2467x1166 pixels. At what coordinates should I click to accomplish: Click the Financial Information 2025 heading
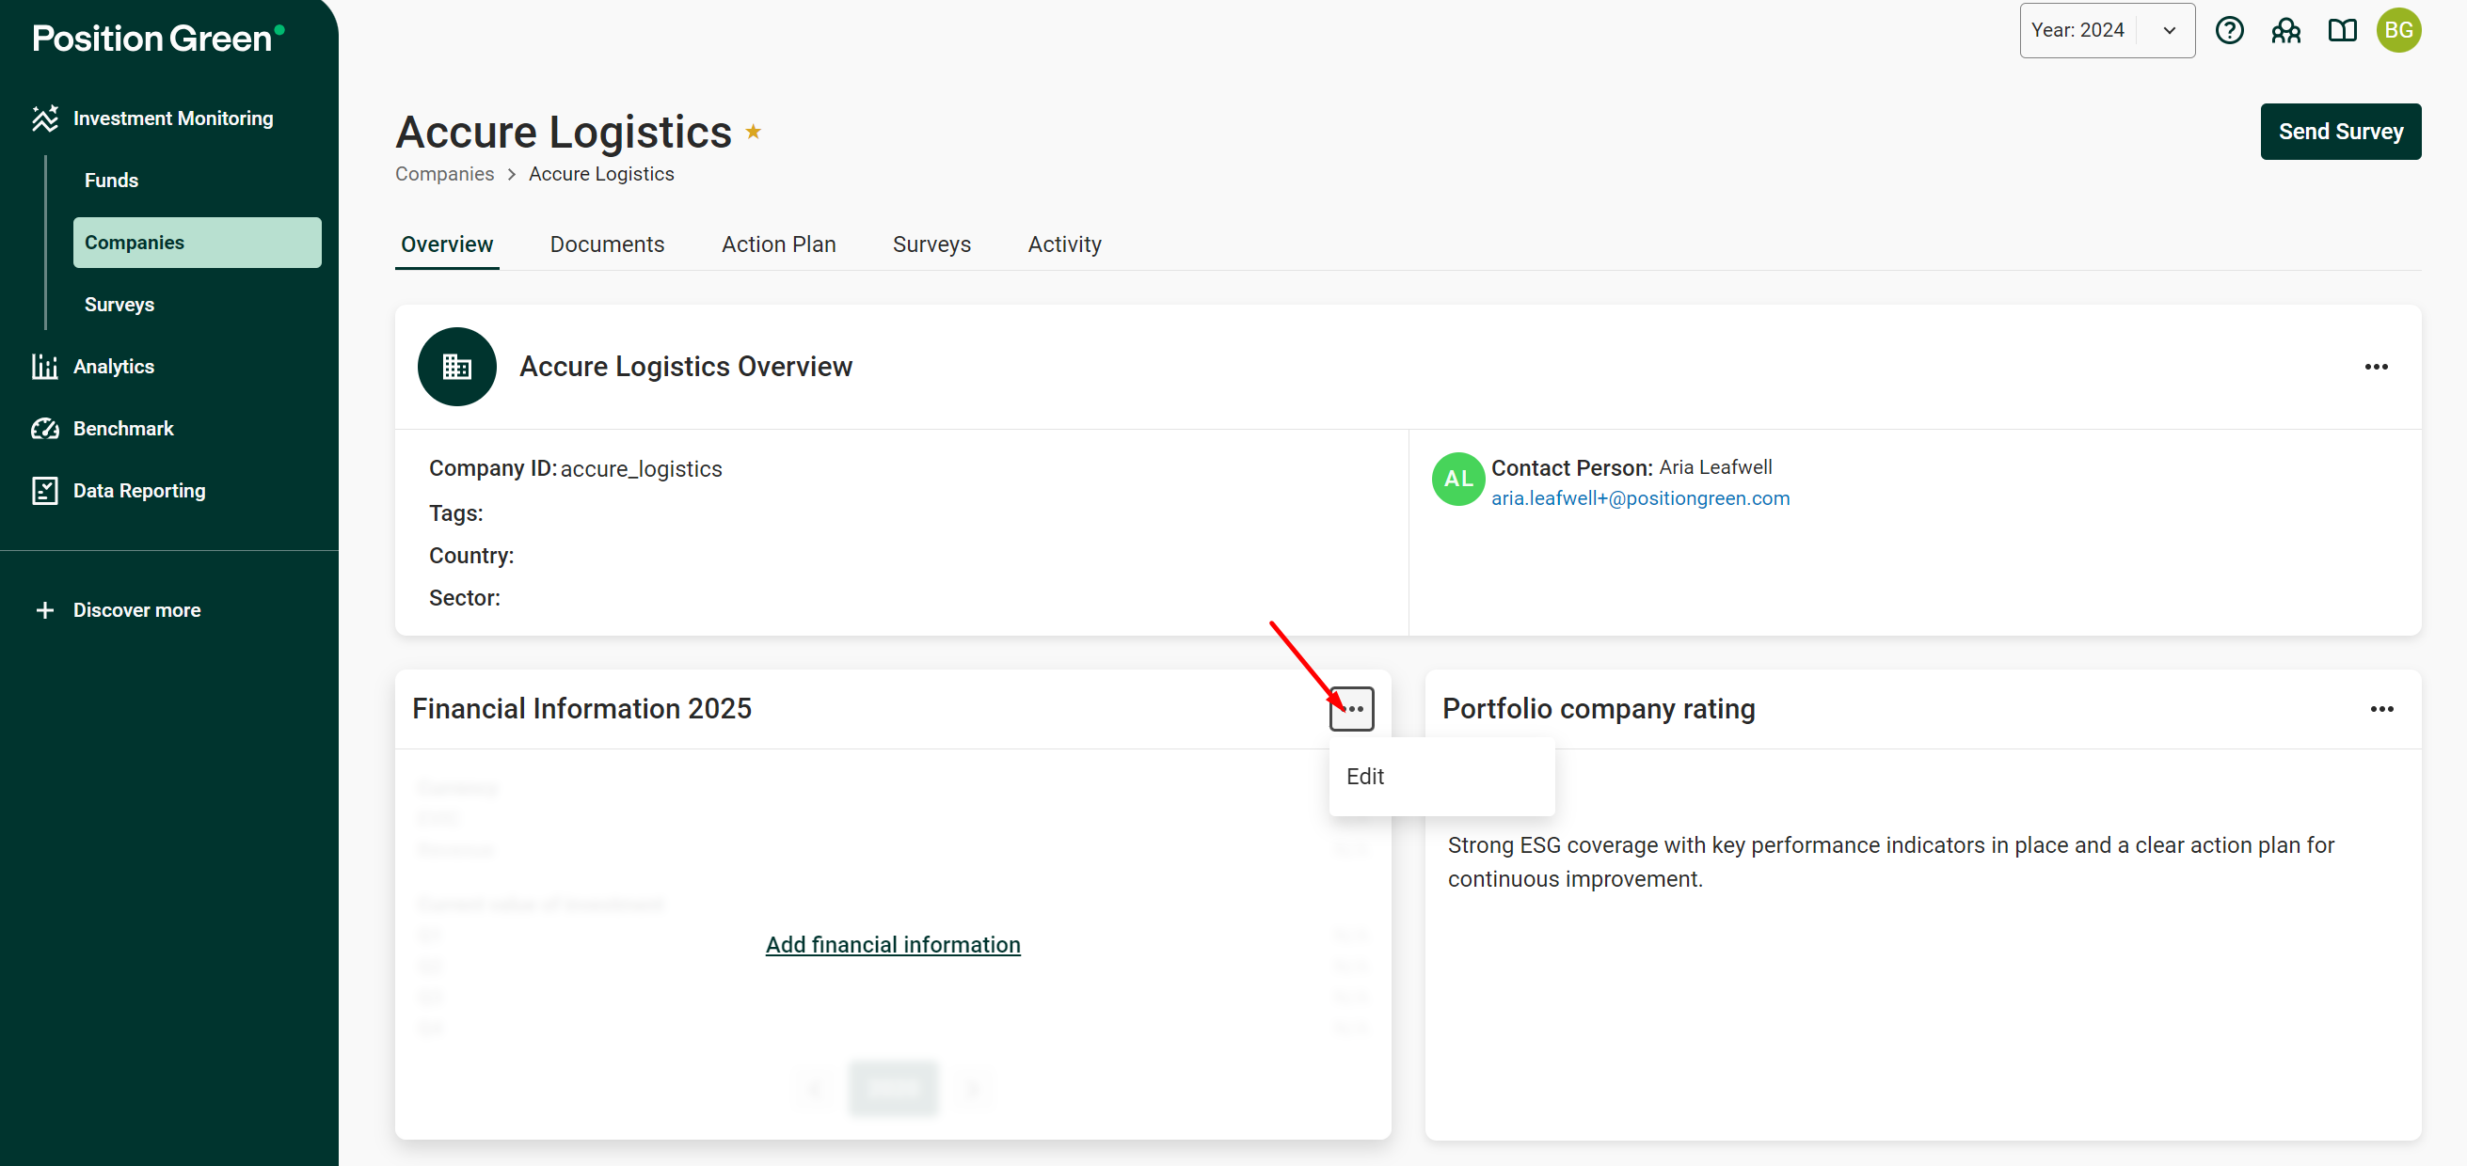pyautogui.click(x=581, y=708)
